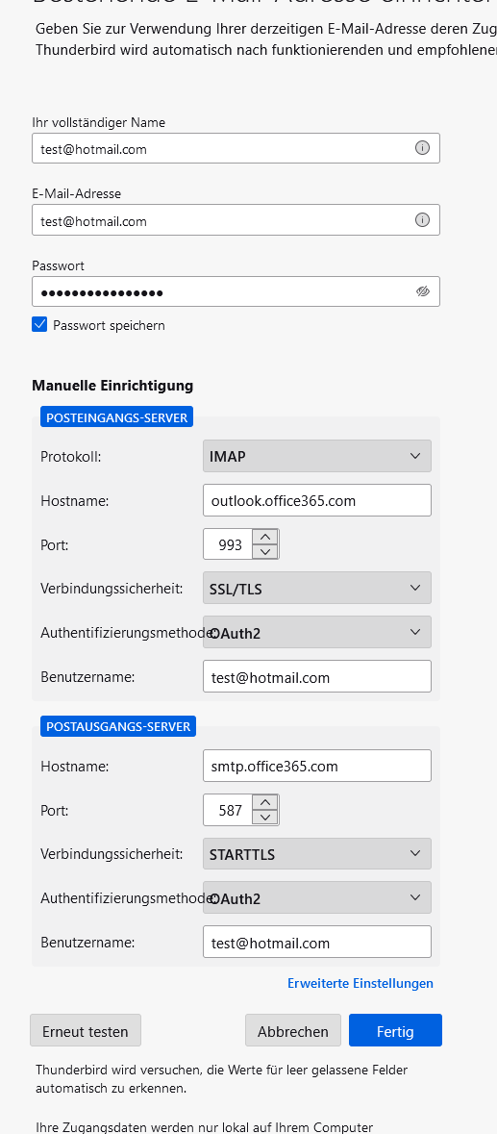This screenshot has width=497, height=1134.
Task: Edit hostname smtp.office365.com field
Action: 317,766
